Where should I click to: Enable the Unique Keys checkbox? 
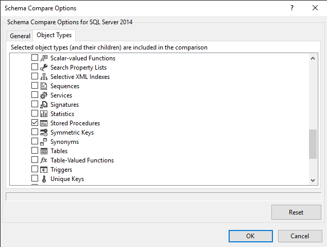(x=35, y=178)
